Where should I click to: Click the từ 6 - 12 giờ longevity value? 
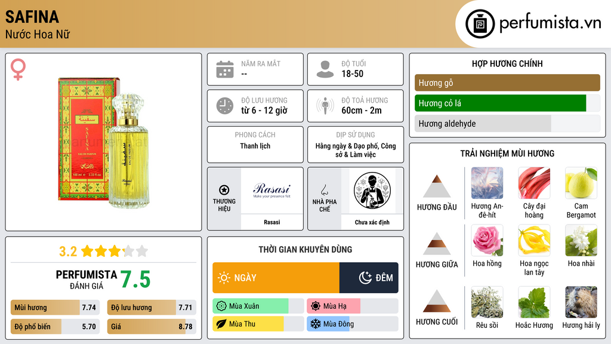[x=264, y=110]
